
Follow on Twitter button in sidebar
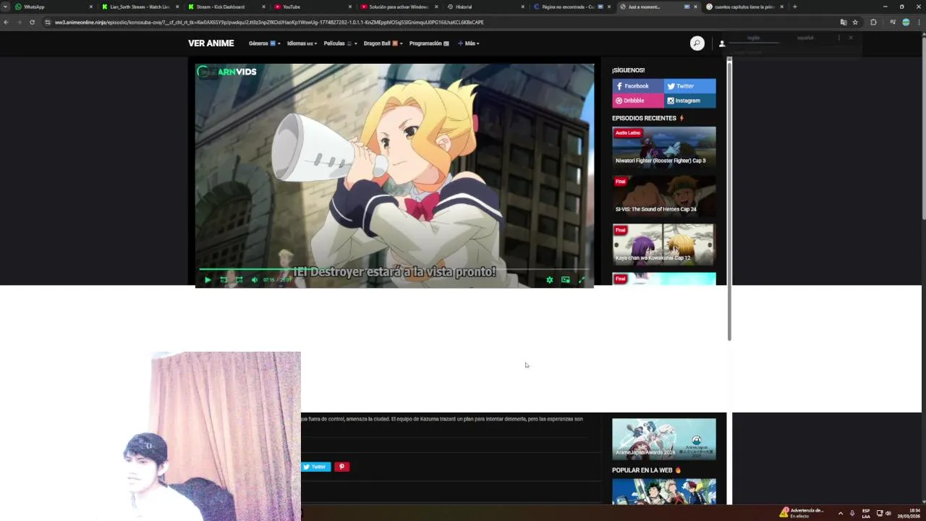(690, 86)
